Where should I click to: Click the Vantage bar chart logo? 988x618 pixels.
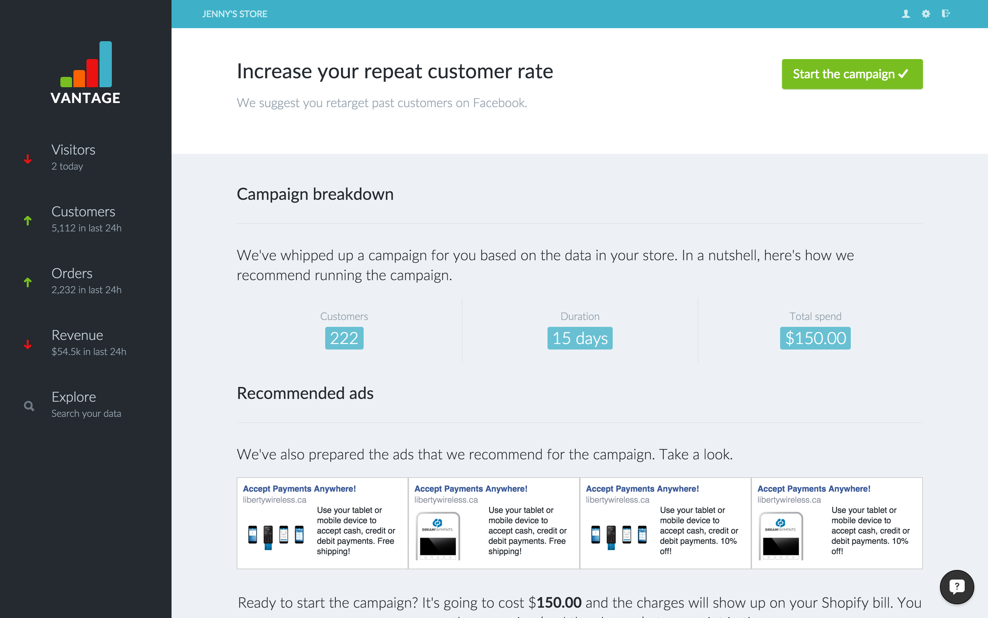(86, 65)
